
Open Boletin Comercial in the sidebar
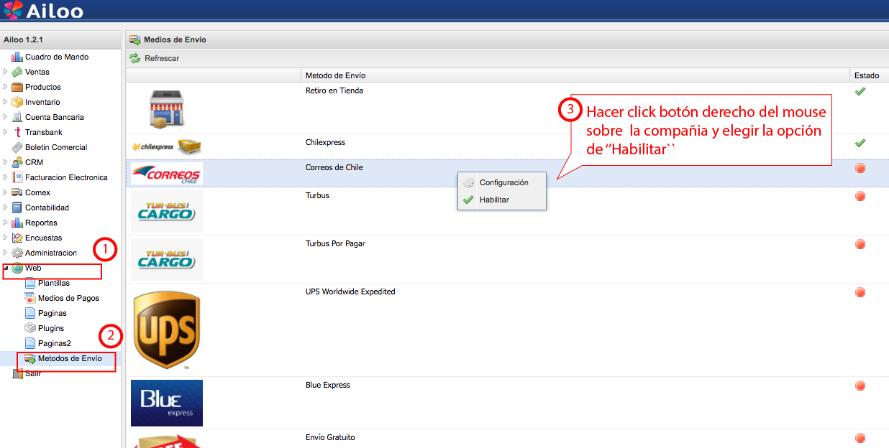coord(56,147)
